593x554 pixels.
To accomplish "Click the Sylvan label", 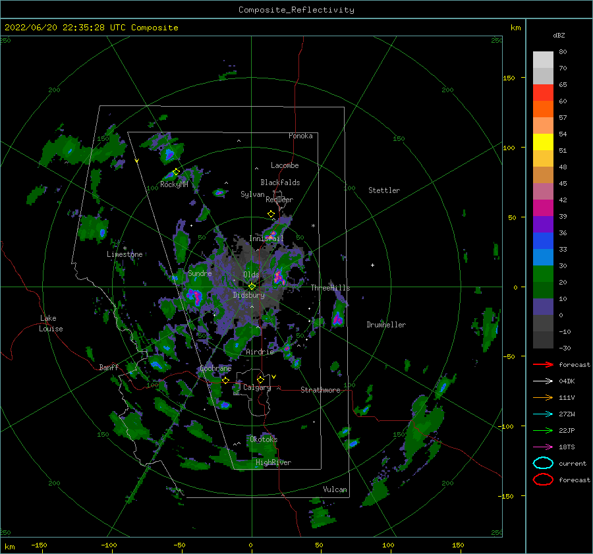I will (252, 194).
